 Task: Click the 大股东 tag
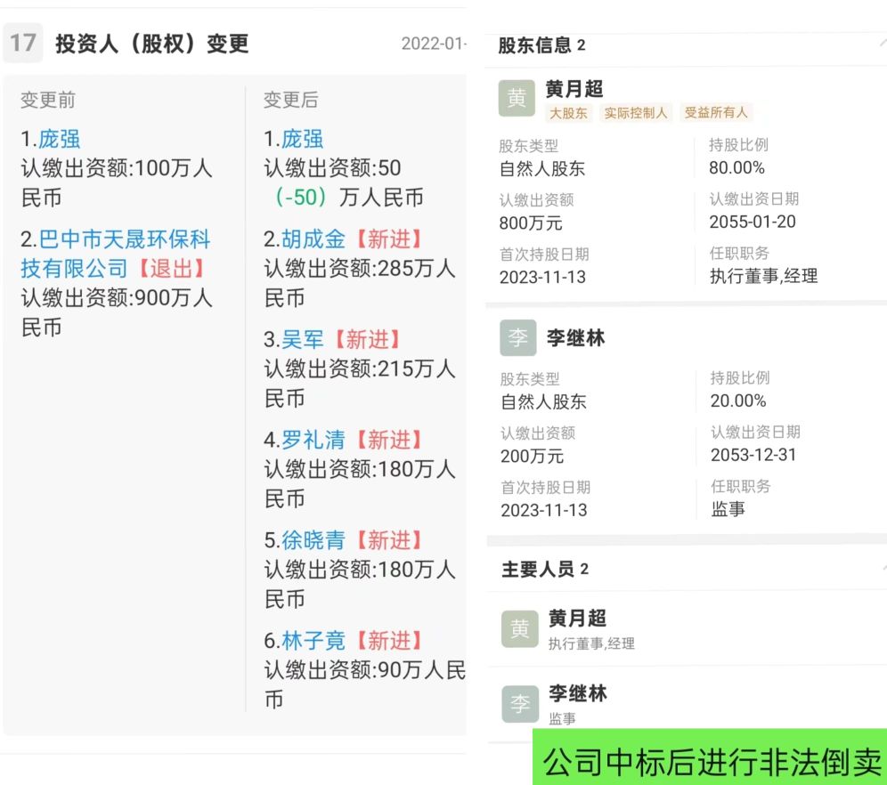click(x=568, y=113)
